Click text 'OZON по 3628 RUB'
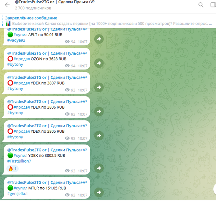The height and width of the screenshot is (201, 216). [x=49, y=59]
